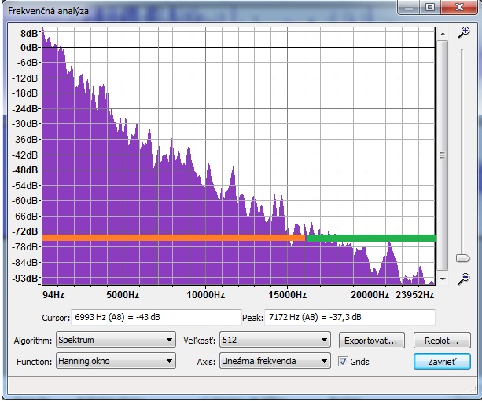Screen dimensions: 482x401
Task: Click the vertical scrollbar thumb
Action: click(x=442, y=155)
